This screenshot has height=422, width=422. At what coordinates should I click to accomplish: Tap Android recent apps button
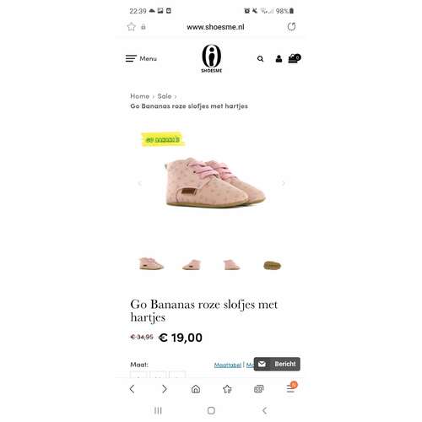pyautogui.click(x=158, y=410)
